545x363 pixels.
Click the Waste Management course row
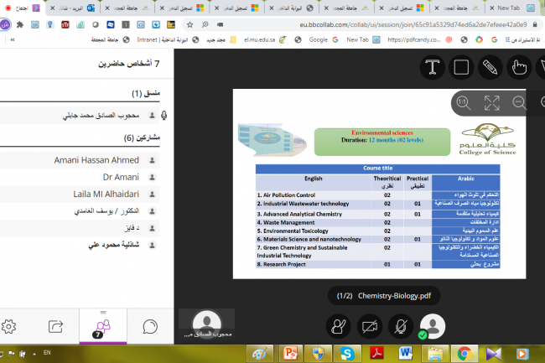(x=378, y=222)
